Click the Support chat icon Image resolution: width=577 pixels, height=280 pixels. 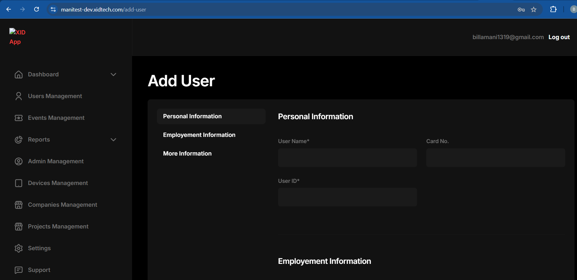click(19, 270)
